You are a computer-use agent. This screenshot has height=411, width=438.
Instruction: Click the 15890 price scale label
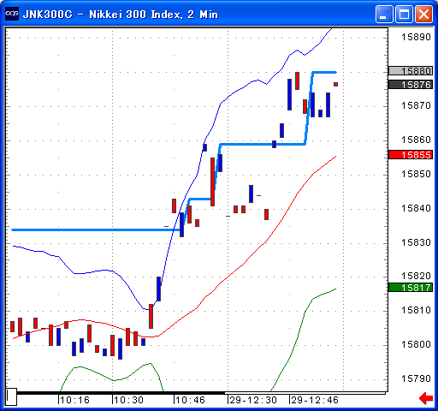point(416,37)
